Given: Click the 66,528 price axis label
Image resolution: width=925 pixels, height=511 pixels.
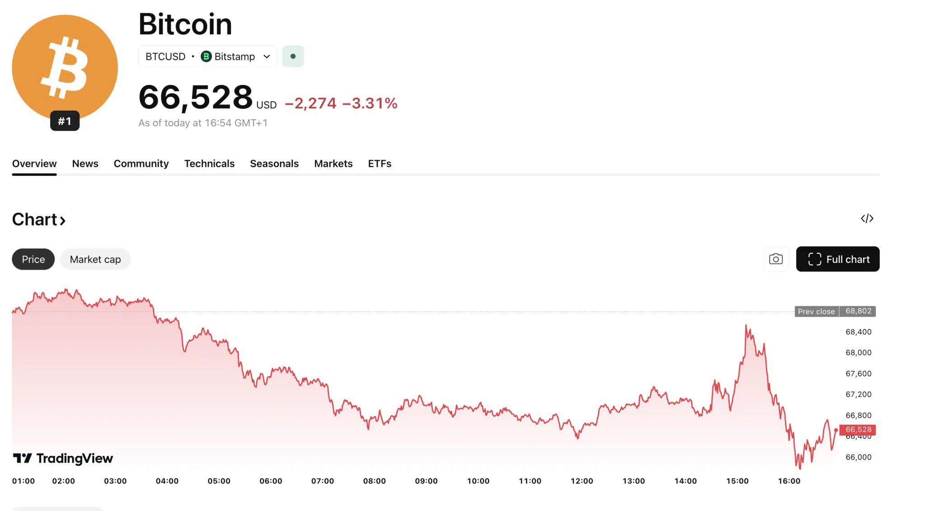Looking at the screenshot, I should [858, 430].
